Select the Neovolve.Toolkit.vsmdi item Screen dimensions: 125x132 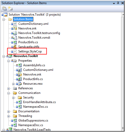34,38
